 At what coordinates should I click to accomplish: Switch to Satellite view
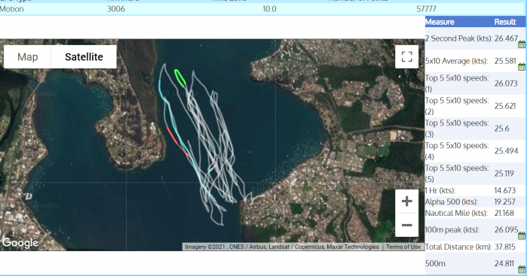(84, 57)
